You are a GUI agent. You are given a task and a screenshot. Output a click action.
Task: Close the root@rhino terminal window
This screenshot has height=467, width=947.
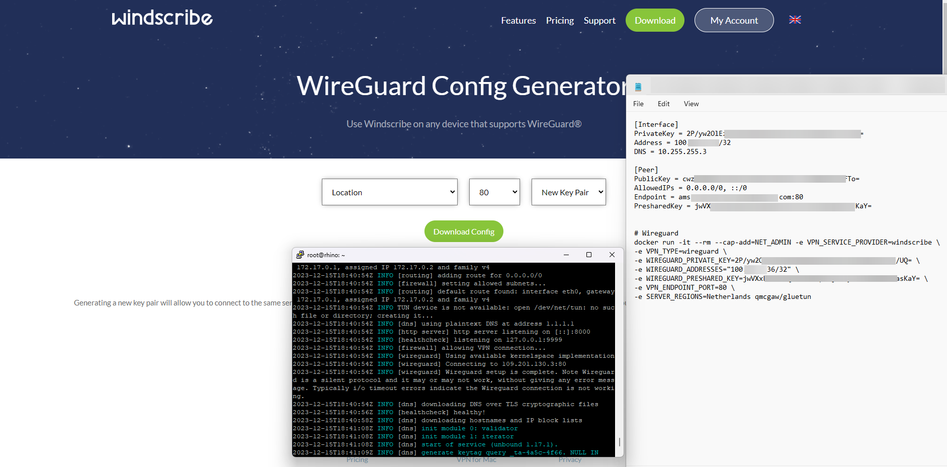click(x=612, y=255)
